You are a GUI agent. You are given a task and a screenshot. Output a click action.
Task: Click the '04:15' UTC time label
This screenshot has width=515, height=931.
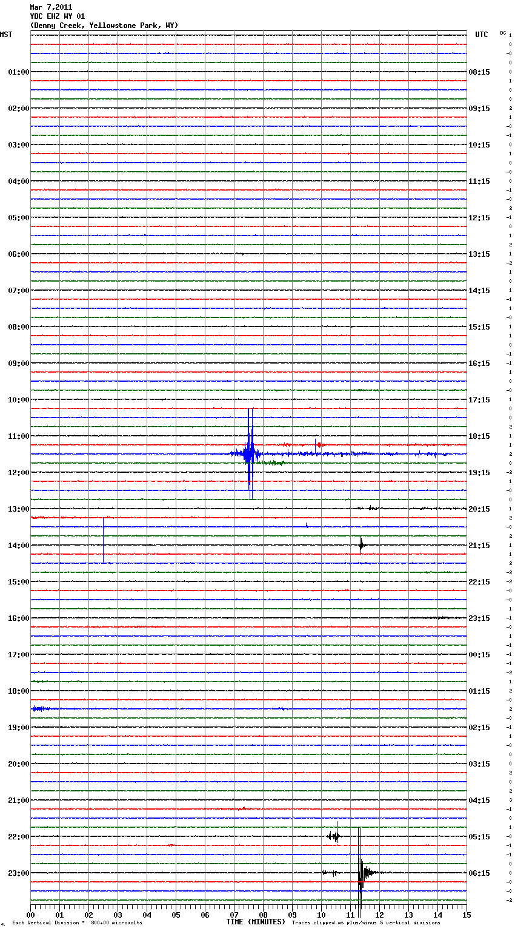(479, 801)
